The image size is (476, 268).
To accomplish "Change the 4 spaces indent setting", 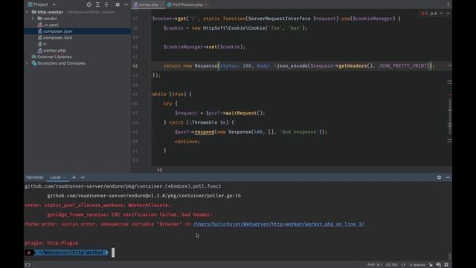I will (x=417, y=265).
